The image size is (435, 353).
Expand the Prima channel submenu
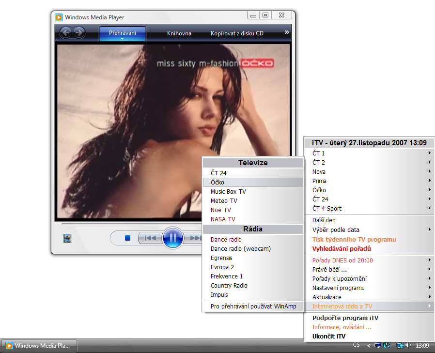pos(369,181)
